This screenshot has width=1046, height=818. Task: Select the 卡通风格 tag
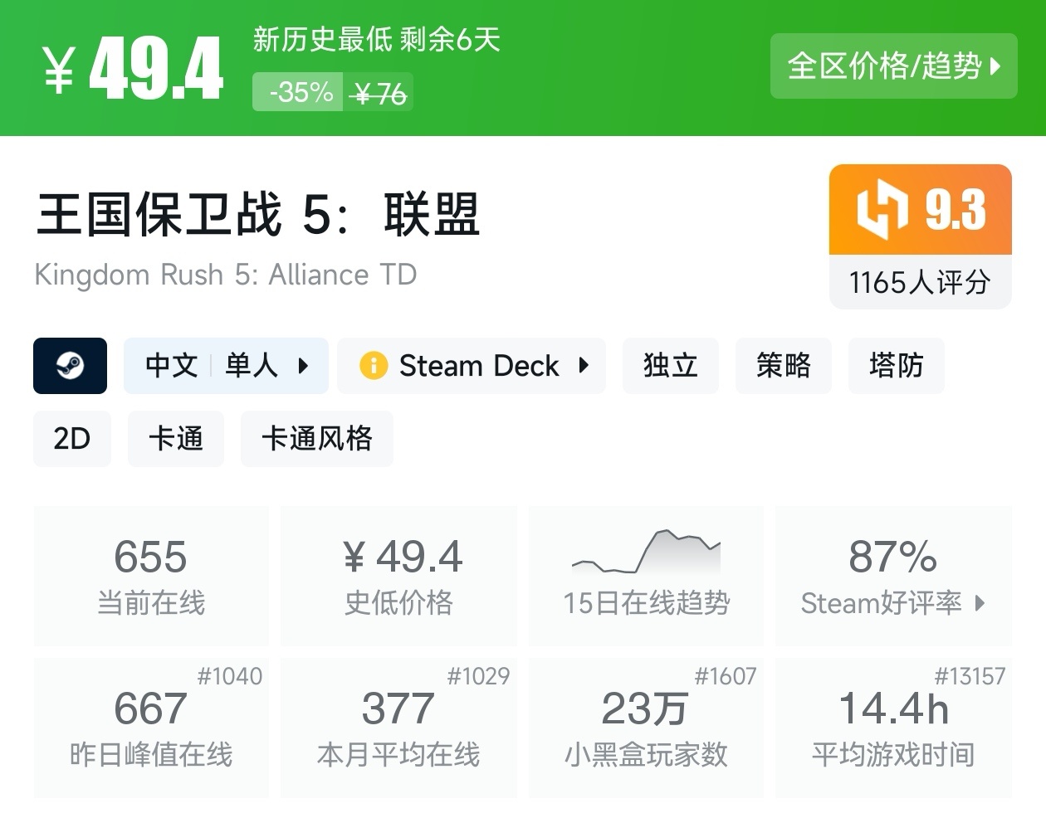coord(316,438)
